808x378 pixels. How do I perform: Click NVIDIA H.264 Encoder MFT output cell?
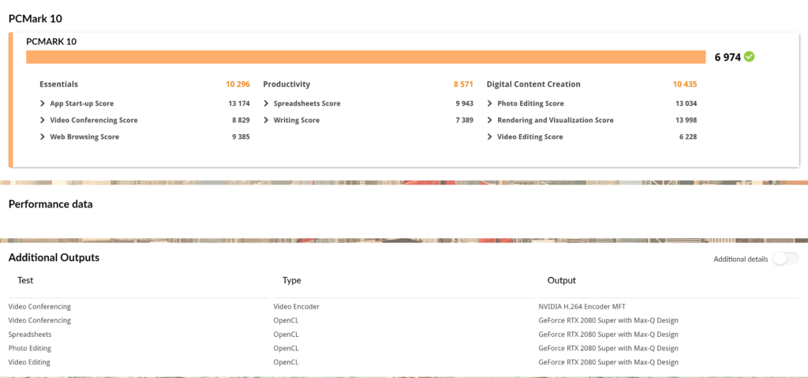(x=582, y=306)
